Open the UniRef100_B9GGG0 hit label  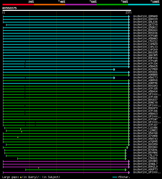145,30
